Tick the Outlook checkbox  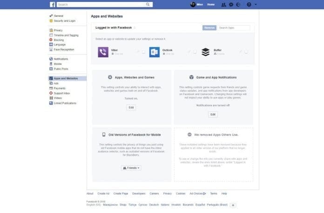point(195,52)
